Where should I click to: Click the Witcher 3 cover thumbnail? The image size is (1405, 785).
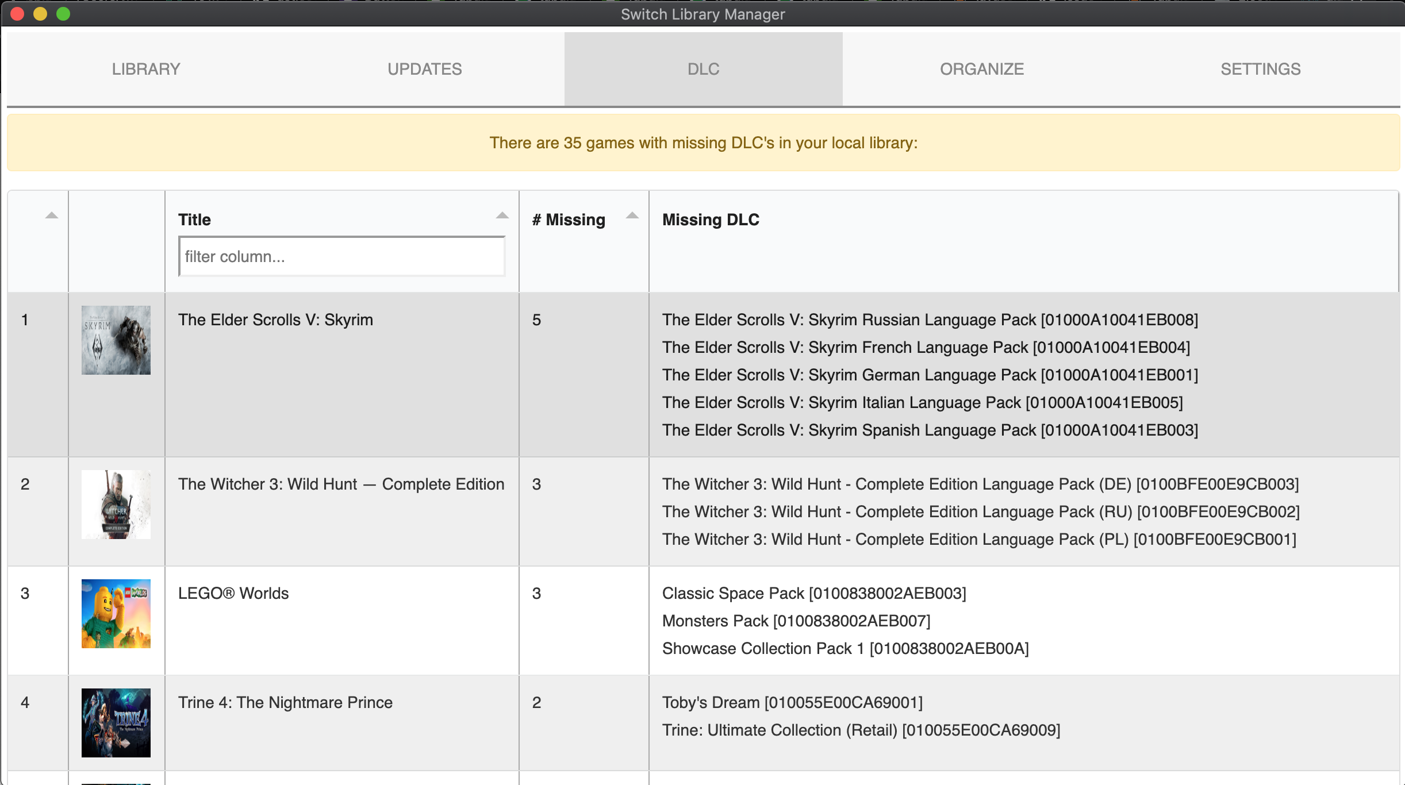tap(116, 505)
